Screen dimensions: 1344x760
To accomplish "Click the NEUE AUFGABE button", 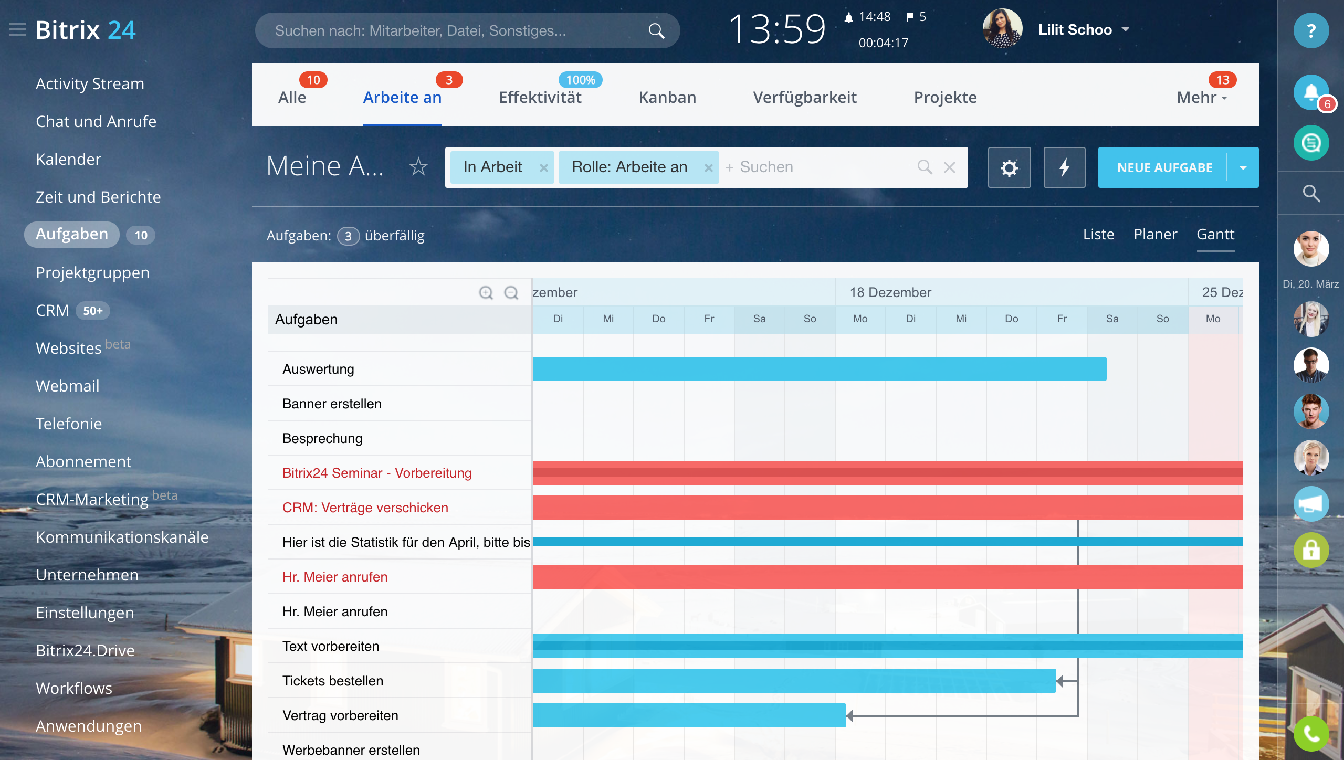I will click(1164, 167).
